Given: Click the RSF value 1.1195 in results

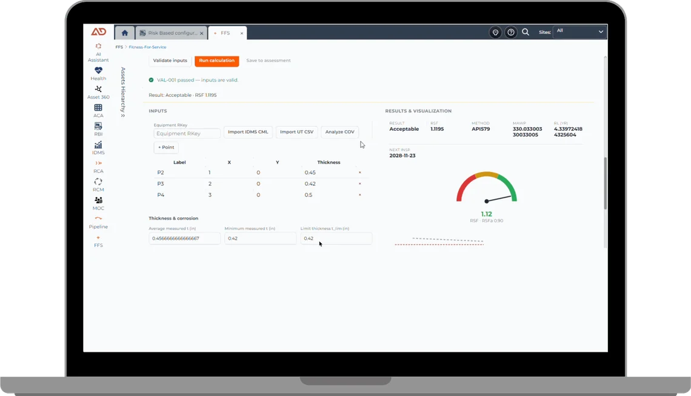Looking at the screenshot, I should click(x=437, y=129).
